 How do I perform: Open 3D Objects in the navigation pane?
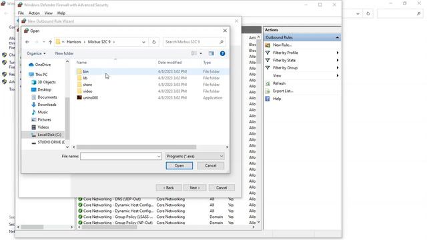[x=46, y=82]
